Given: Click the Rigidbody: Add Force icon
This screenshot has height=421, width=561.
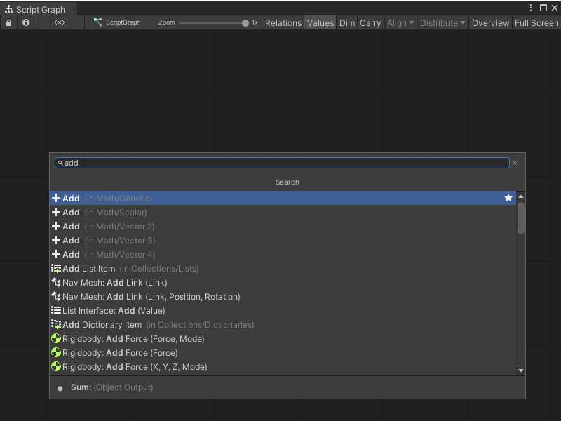Looking at the screenshot, I should (x=57, y=338).
